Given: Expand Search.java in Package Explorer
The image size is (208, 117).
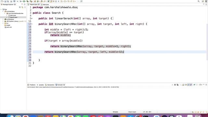Looking at the screenshot, I should 7,17.
